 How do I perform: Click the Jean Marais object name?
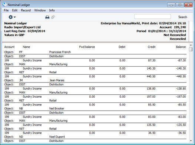click(57, 80)
